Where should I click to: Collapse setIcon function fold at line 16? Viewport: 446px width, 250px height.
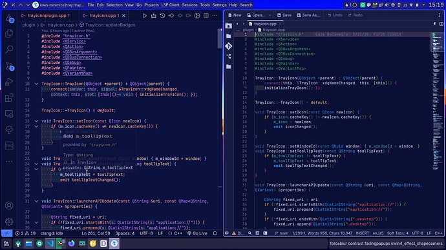pyautogui.click(x=36, y=121)
